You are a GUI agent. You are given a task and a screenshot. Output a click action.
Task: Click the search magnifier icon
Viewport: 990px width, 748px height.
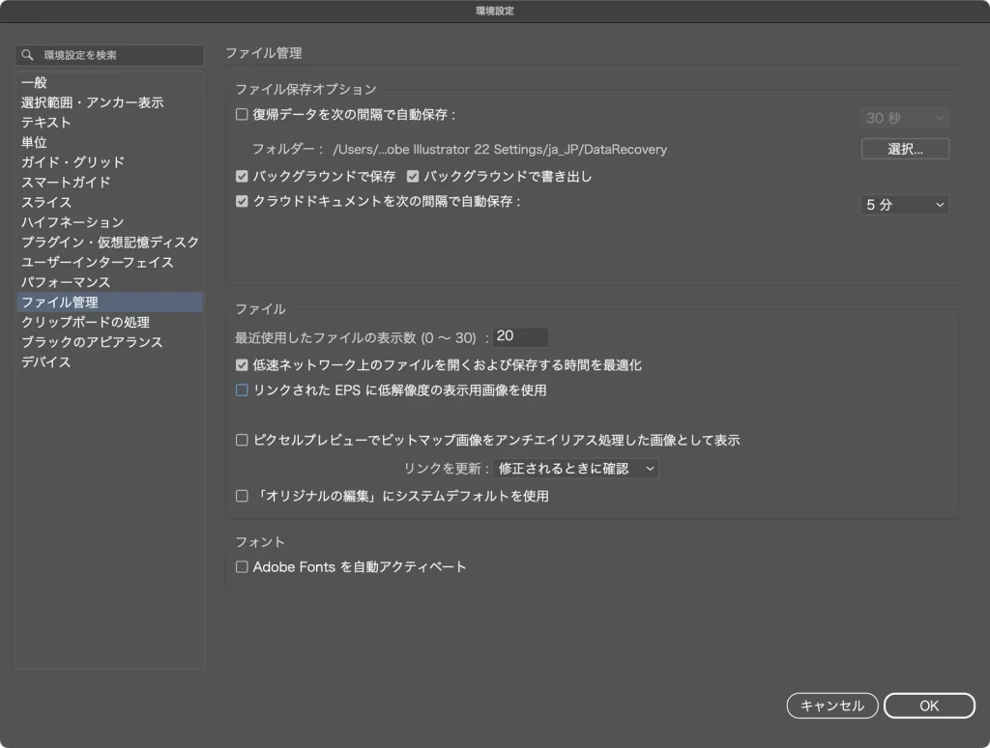(x=27, y=55)
